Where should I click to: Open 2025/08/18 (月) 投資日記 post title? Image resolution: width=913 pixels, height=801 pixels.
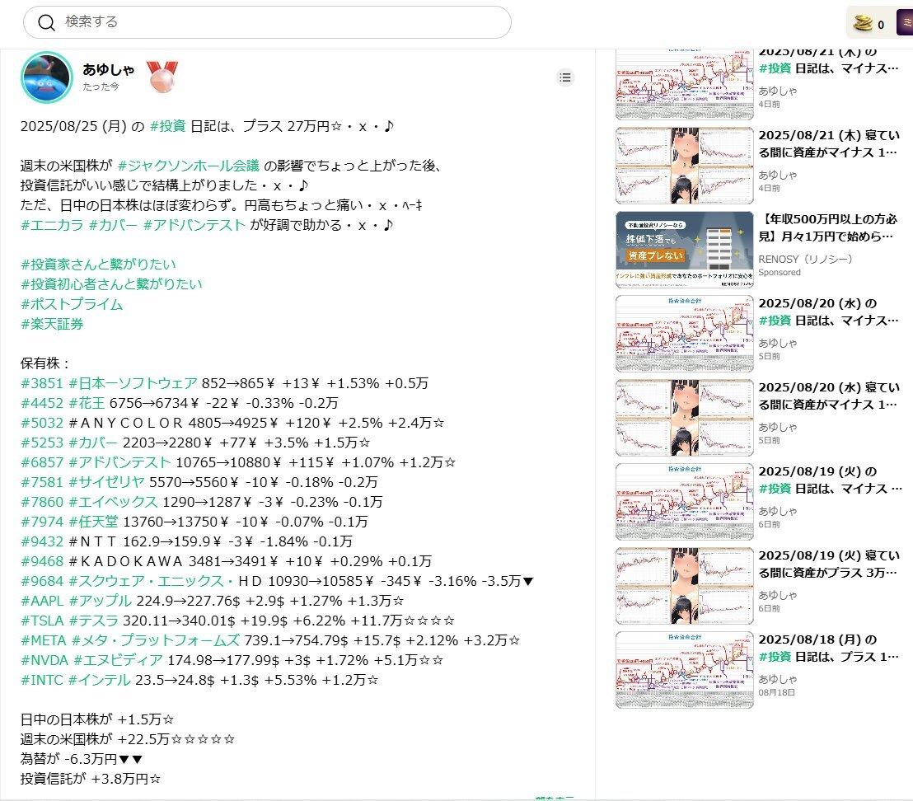click(829, 648)
